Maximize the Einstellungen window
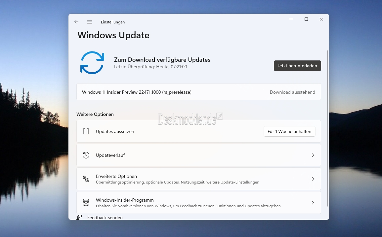This screenshot has height=237, width=382. pos(306,19)
